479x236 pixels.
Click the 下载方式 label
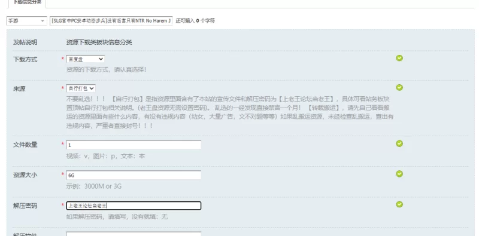tap(25, 60)
